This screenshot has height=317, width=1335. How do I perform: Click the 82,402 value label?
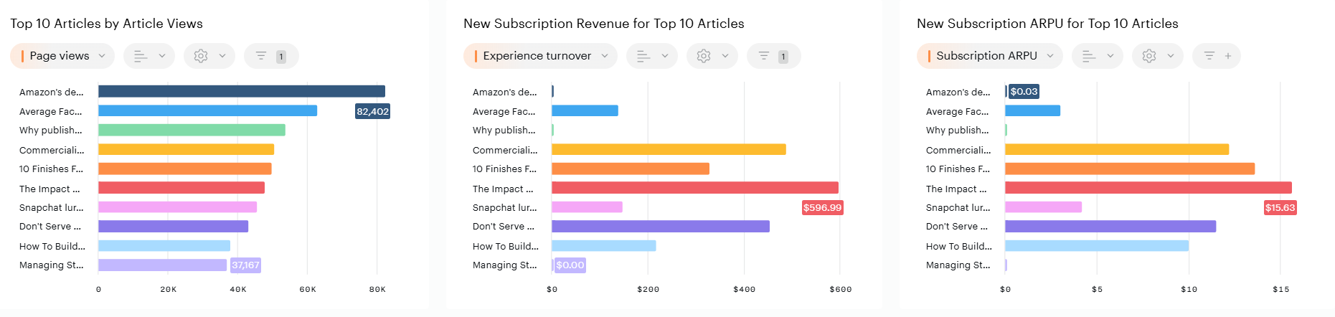pos(372,111)
